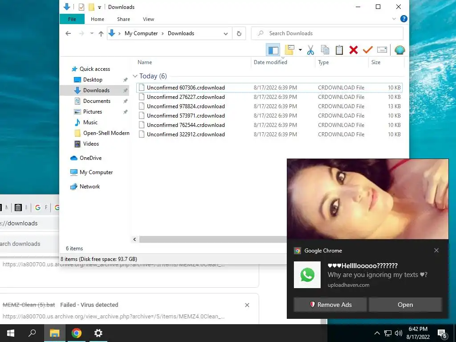The height and width of the screenshot is (342, 456).
Task: Collapse the Today (6) group
Action: [135, 76]
